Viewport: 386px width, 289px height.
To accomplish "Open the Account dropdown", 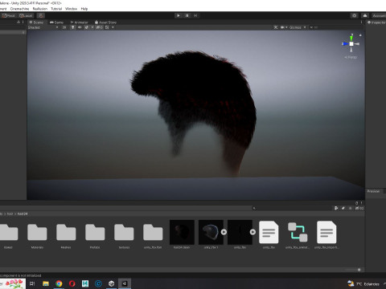I will pyautogui.click(x=379, y=15).
